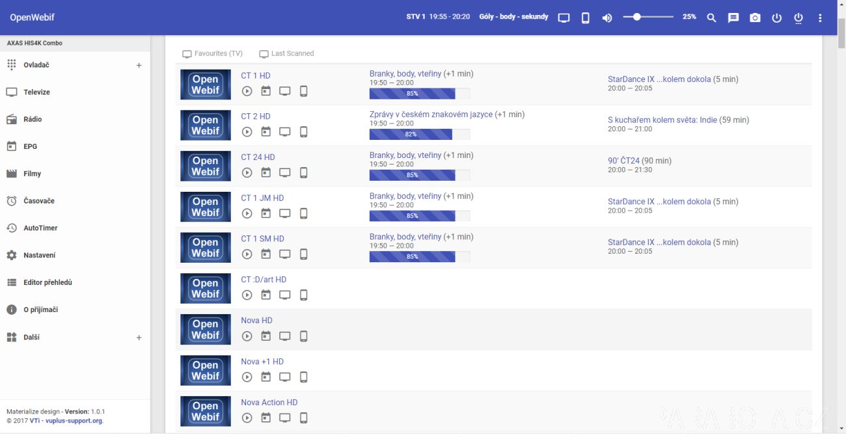Open CT :D/art HD channel link

[x=264, y=280]
